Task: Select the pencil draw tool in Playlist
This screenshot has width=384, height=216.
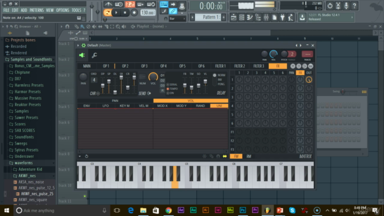Action: click(x=77, y=26)
